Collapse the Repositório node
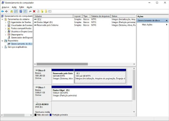This screenshot has height=121, width=169. 2,41
